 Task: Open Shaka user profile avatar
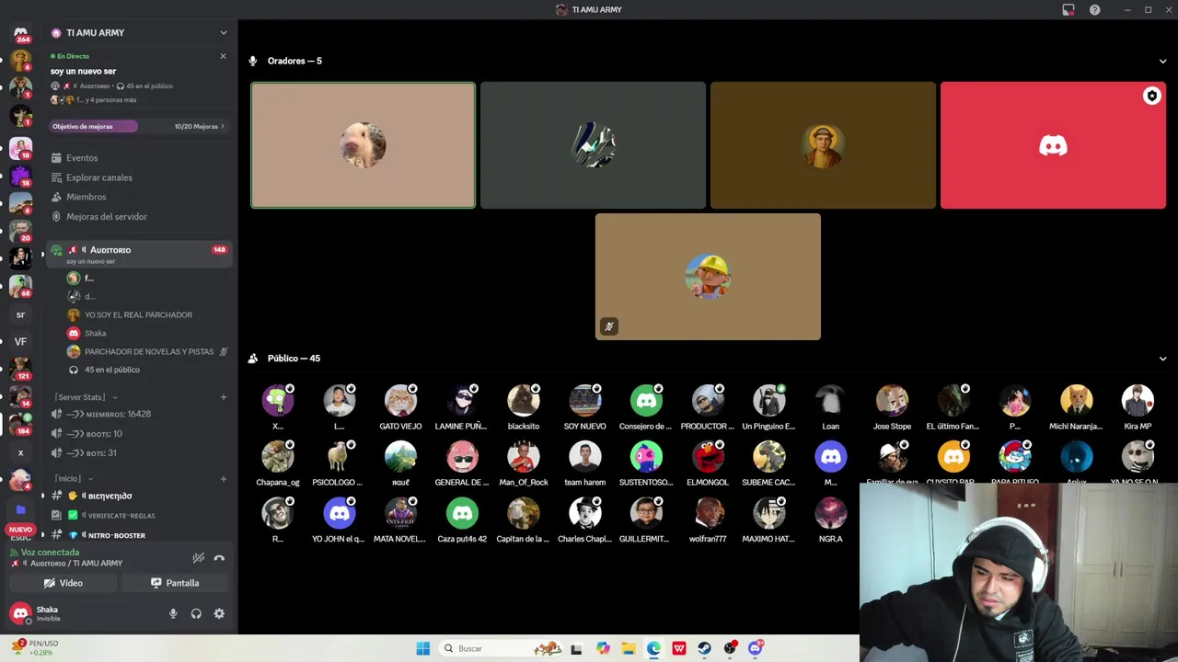[x=20, y=613]
